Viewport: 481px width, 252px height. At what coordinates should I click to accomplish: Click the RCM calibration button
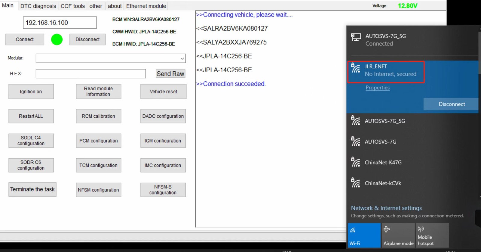(99, 116)
